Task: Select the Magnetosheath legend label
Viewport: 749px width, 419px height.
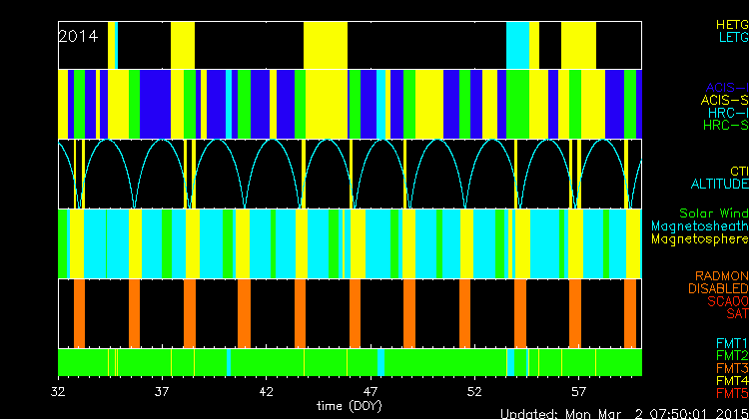Action: point(700,226)
